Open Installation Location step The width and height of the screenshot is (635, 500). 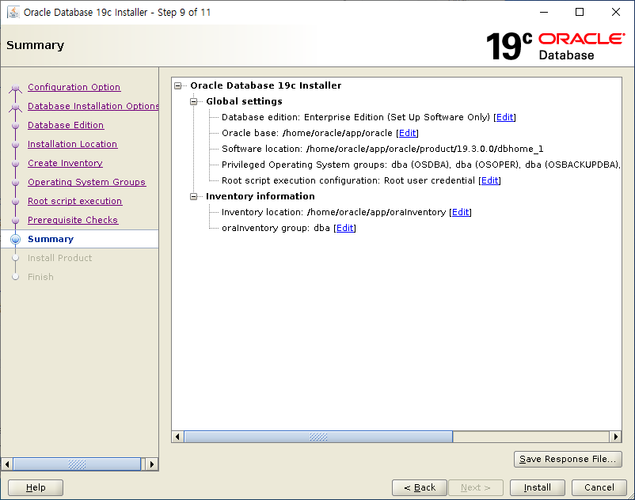tap(73, 144)
